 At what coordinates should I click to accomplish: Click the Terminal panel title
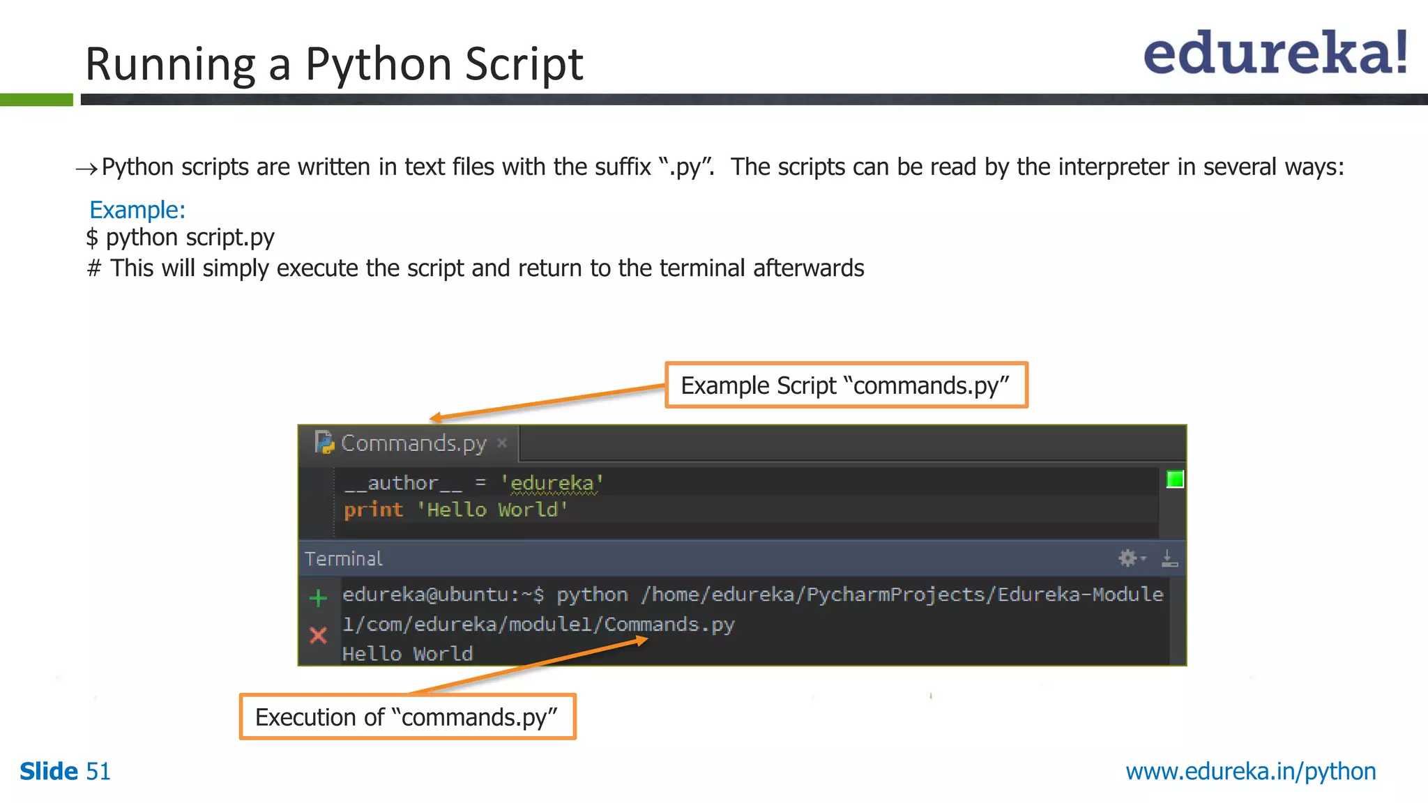point(344,559)
